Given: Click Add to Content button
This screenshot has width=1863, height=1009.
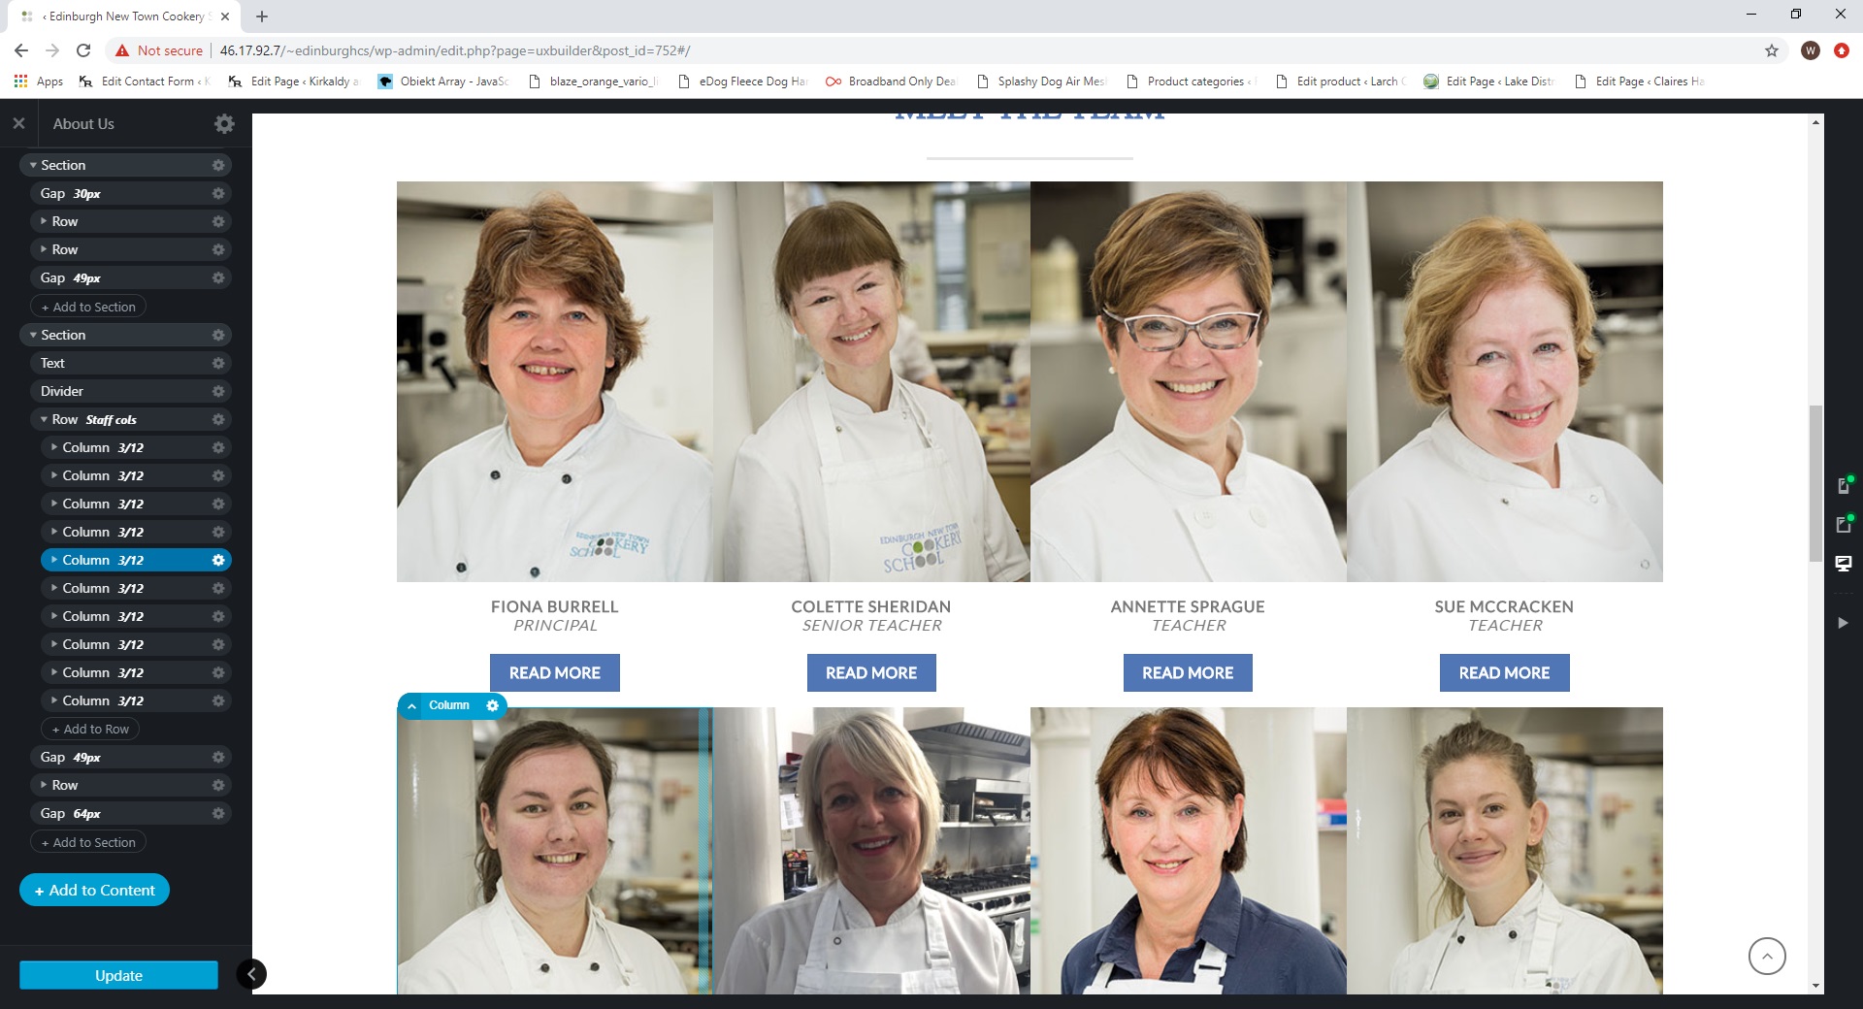Looking at the screenshot, I should 94,890.
